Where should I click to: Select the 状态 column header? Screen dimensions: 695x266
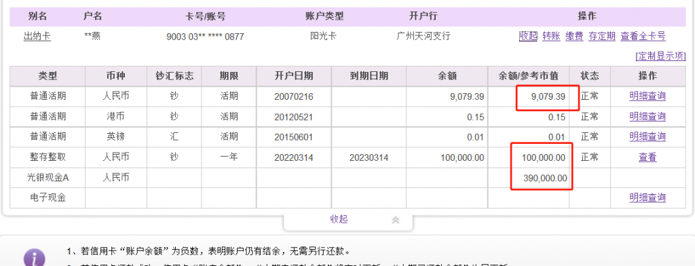point(590,76)
